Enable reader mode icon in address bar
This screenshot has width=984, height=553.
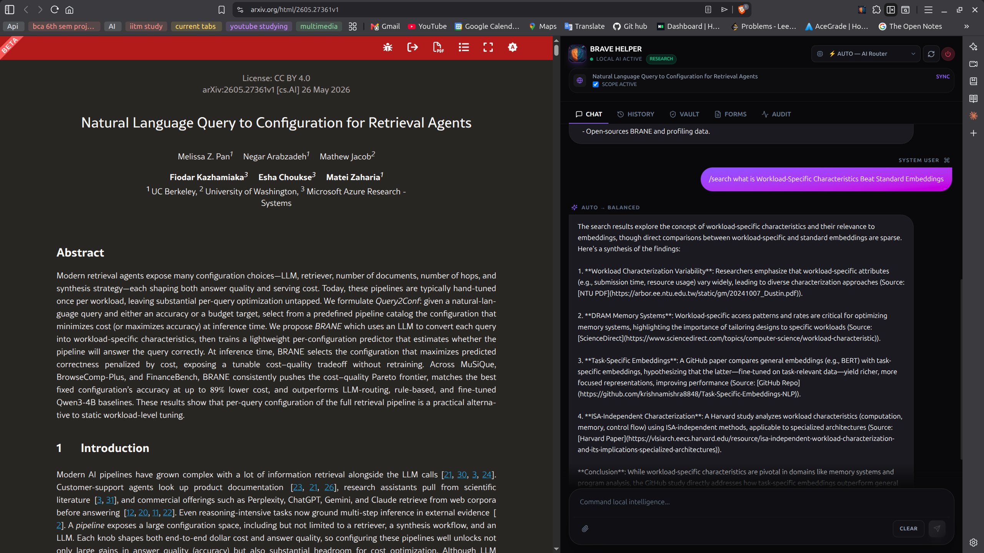tap(708, 10)
